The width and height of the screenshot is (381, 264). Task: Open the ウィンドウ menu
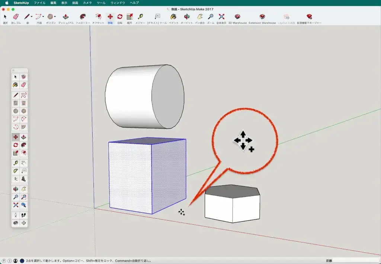(118, 3)
